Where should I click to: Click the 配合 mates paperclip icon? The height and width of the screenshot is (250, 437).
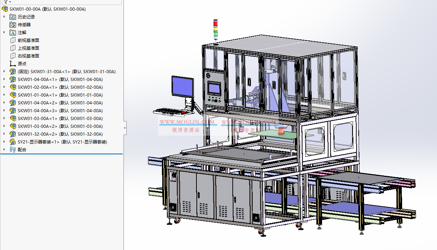tap(12, 150)
